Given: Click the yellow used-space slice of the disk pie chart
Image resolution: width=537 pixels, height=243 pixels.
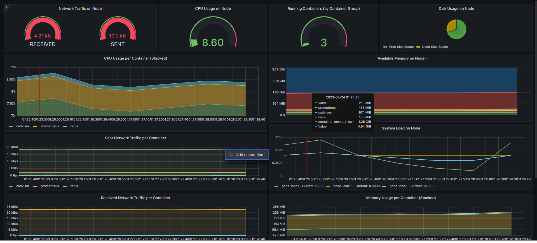Looking at the screenshot, I should [451, 25].
